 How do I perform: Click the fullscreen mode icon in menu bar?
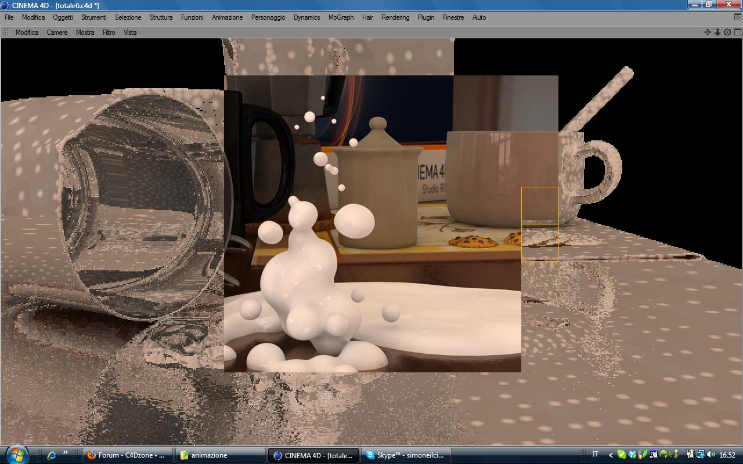[738, 17]
